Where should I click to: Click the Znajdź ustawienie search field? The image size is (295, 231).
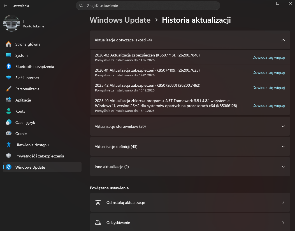(148, 6)
